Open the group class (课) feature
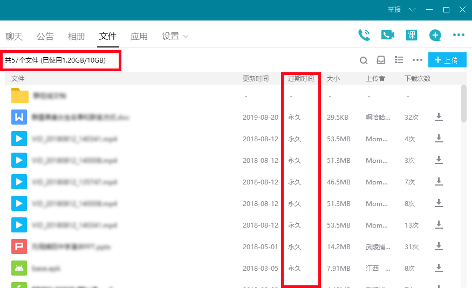This screenshot has width=472, height=288. point(412,35)
